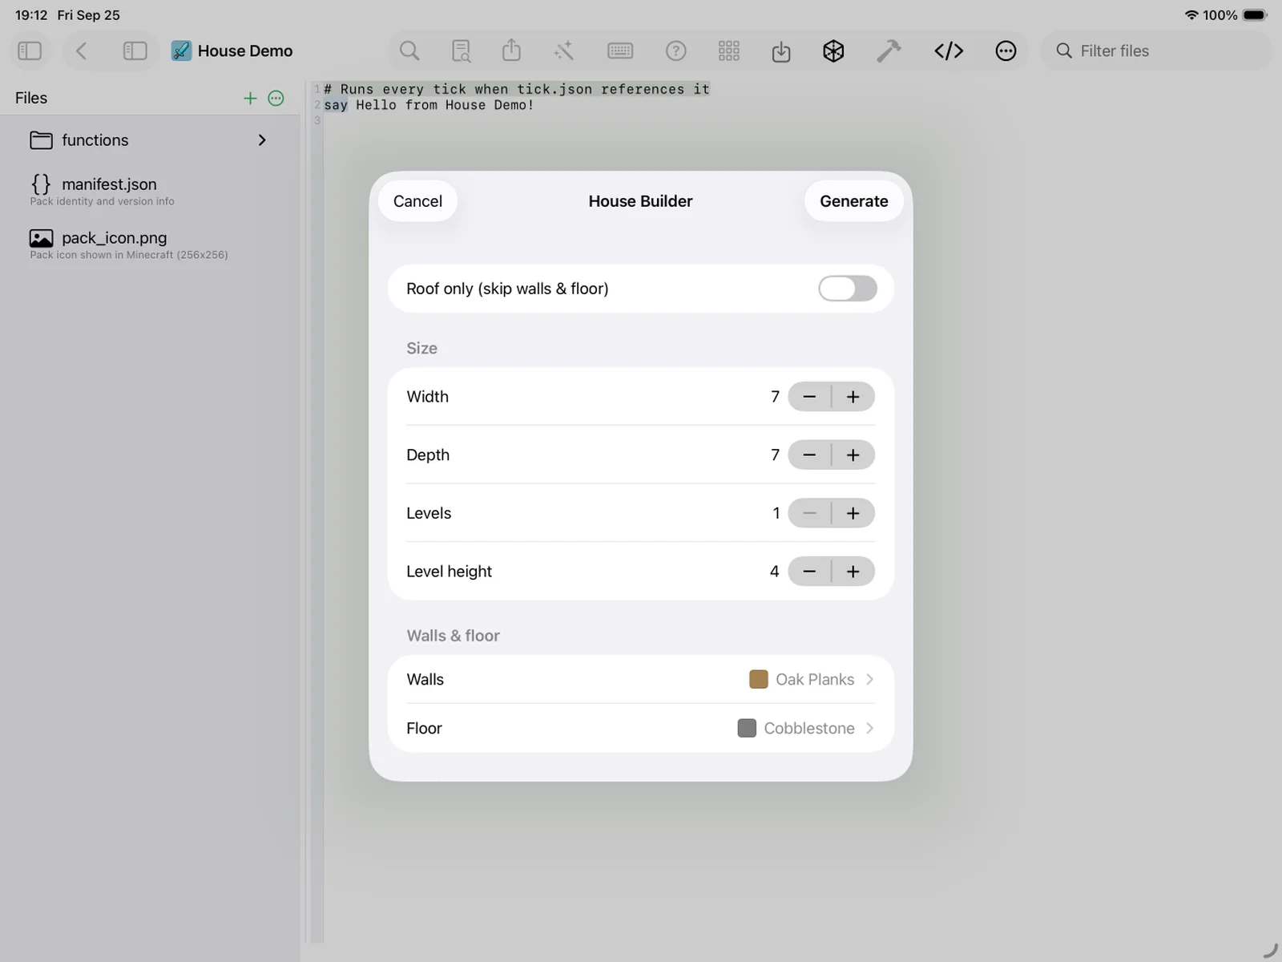Go back with the chevron arrow
Image resolution: width=1282 pixels, height=962 pixels.
point(81,51)
